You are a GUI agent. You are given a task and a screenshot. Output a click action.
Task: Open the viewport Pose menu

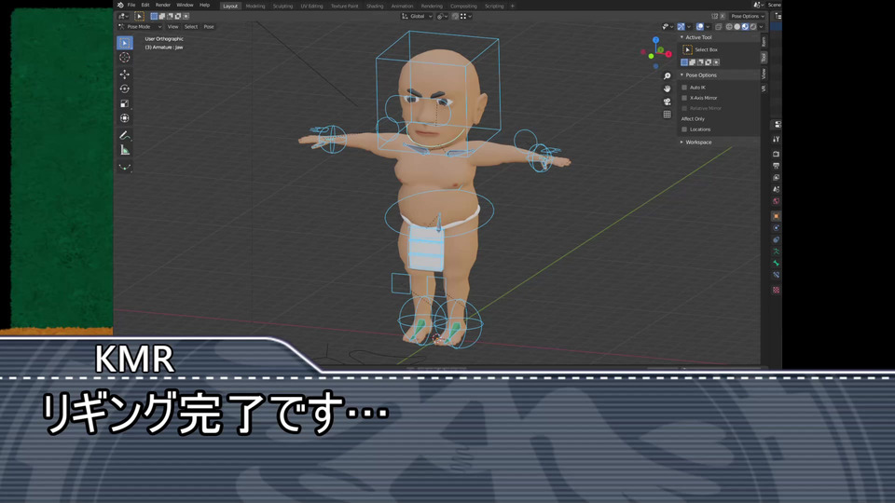point(209,27)
